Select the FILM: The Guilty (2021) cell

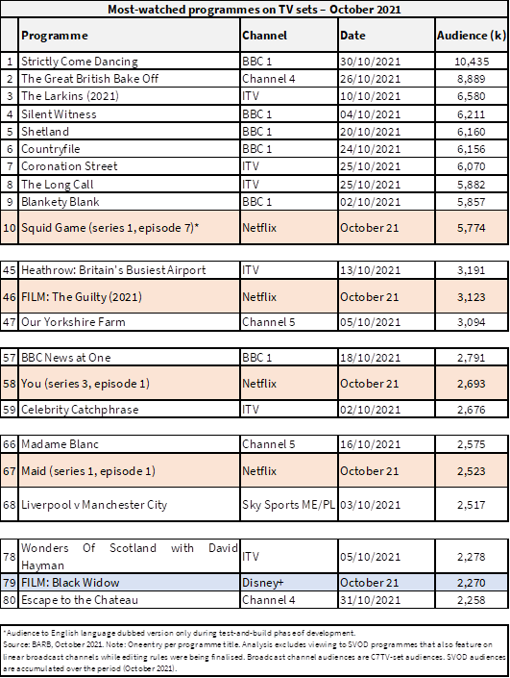pos(129,296)
